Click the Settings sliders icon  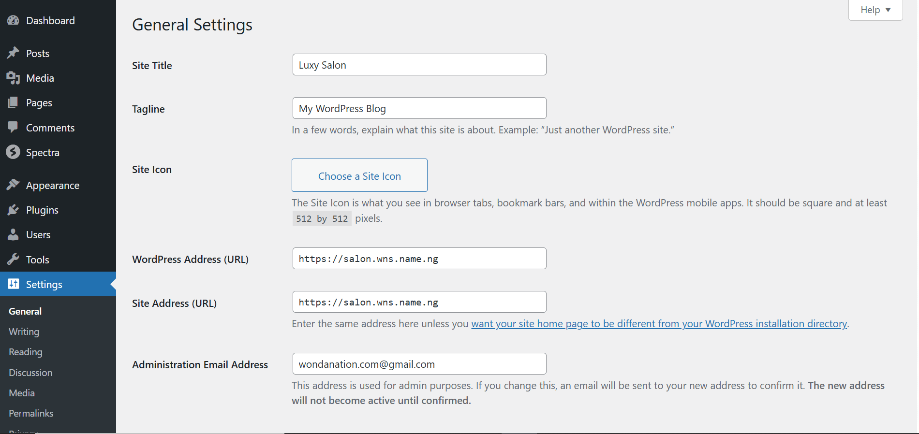[13, 284]
